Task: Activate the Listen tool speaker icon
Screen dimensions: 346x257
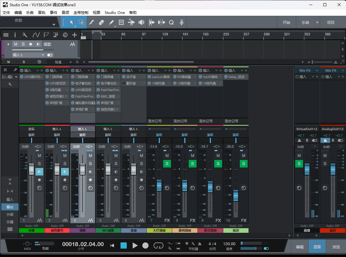Action: (141, 22)
